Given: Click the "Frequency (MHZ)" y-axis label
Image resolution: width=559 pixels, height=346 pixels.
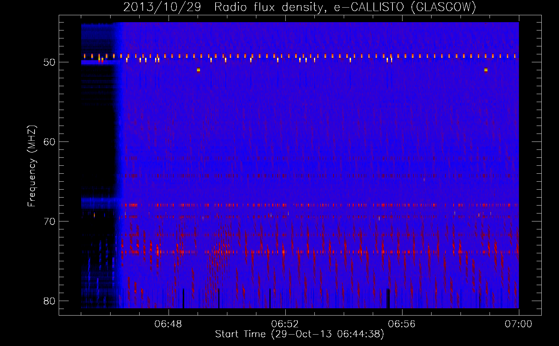Looking at the screenshot, I should pos(31,166).
